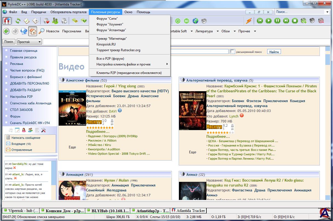Open 'Падение / Doroppu (2009) DVDRip' link
The width and height of the screenshot is (333, 221).
point(113,136)
